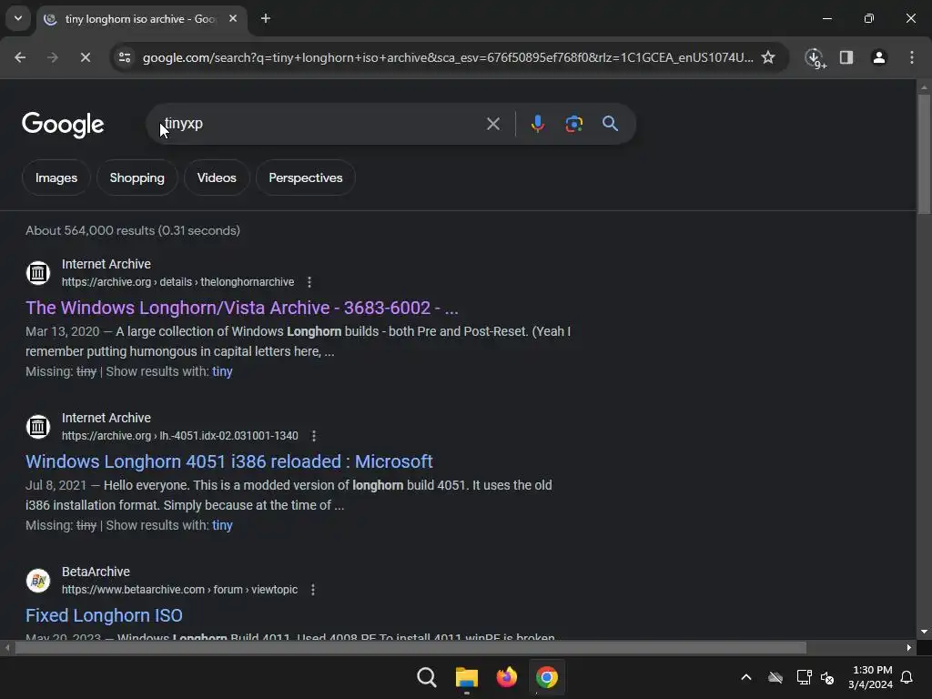Filter results by Shopping
This screenshot has height=699, width=932.
pyautogui.click(x=137, y=177)
